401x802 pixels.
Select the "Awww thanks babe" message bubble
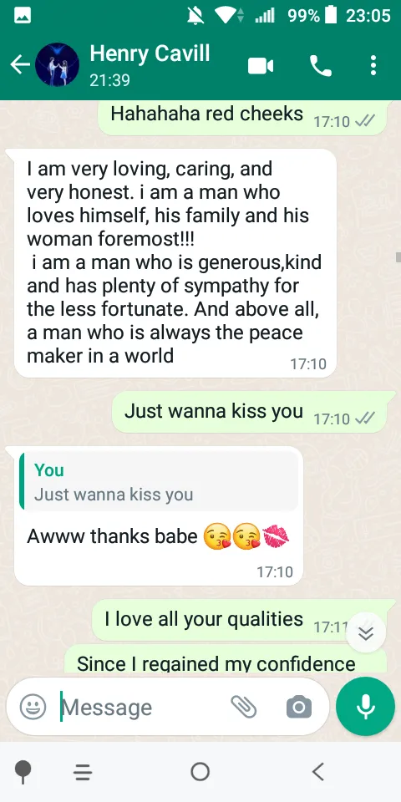(x=159, y=515)
